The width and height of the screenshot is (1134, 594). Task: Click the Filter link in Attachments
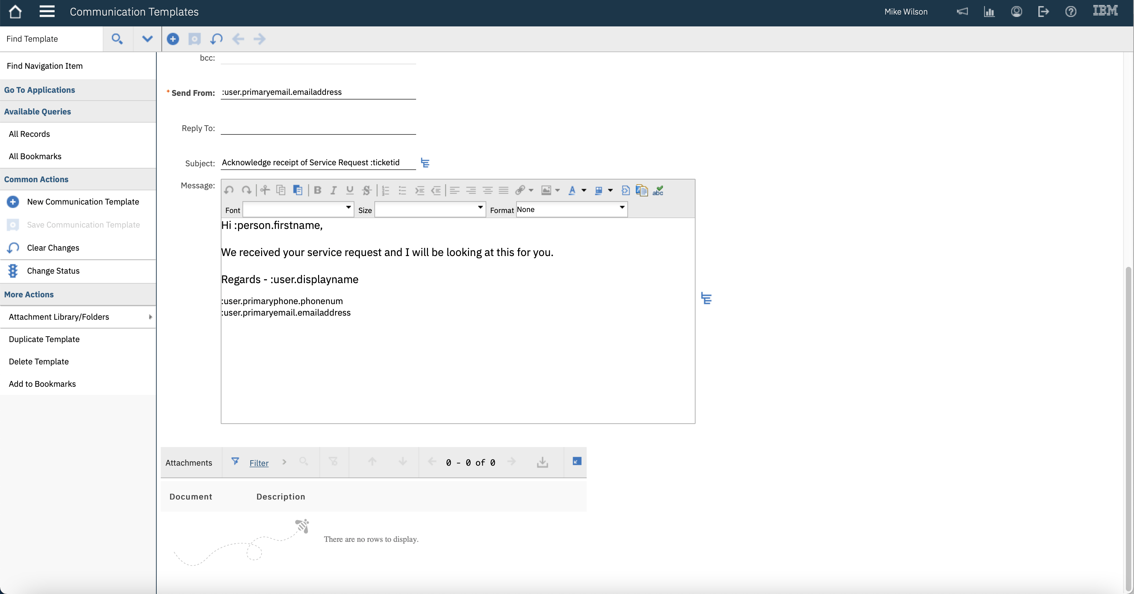tap(259, 463)
